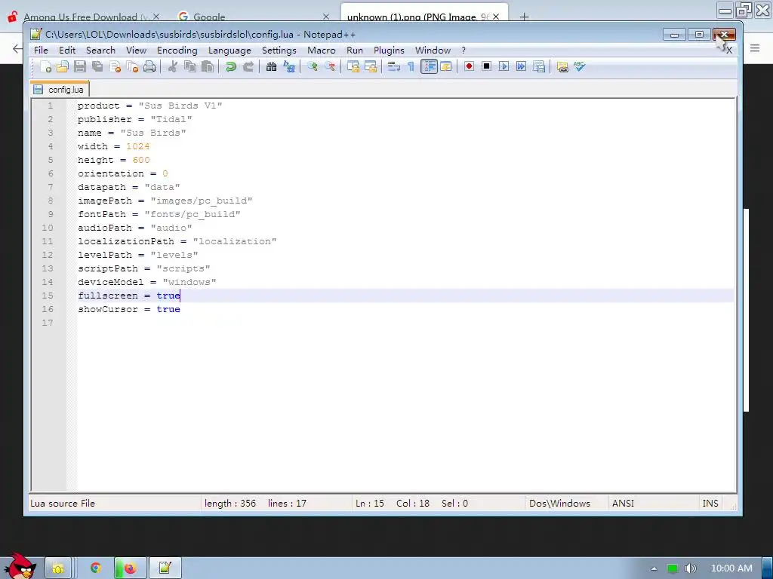Open the Search menu
The width and height of the screenshot is (773, 579).
click(x=100, y=51)
